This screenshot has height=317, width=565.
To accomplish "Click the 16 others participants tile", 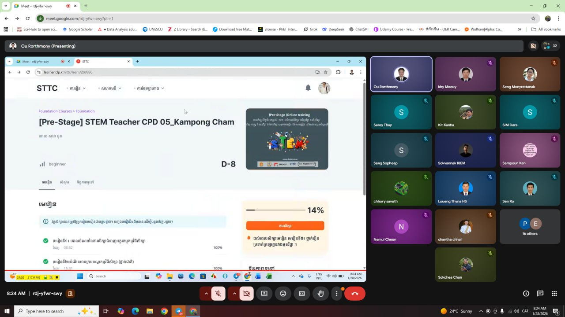I will point(529,226).
